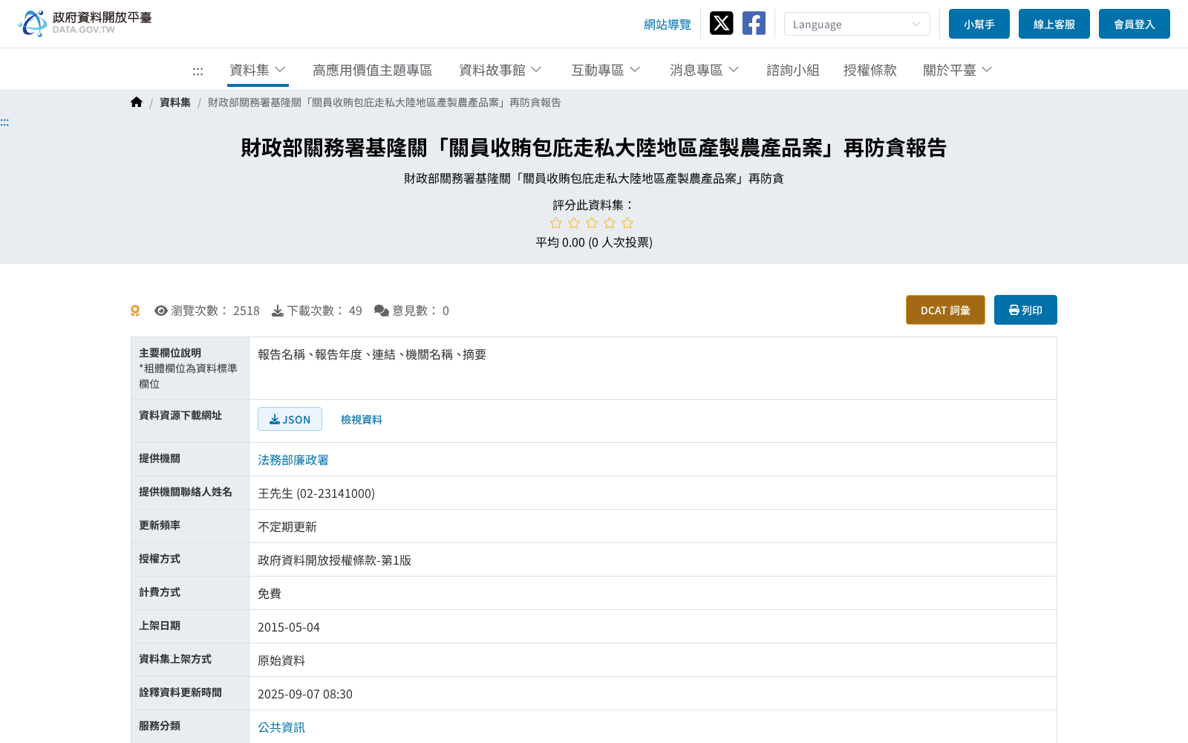Expand the 互動專區 navigation menu
The image size is (1188, 743).
point(606,70)
